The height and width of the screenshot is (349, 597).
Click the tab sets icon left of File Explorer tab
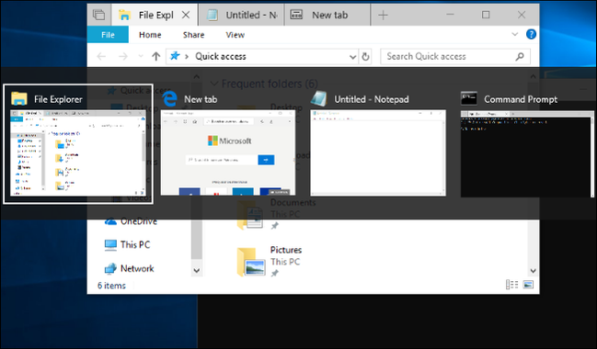(99, 15)
